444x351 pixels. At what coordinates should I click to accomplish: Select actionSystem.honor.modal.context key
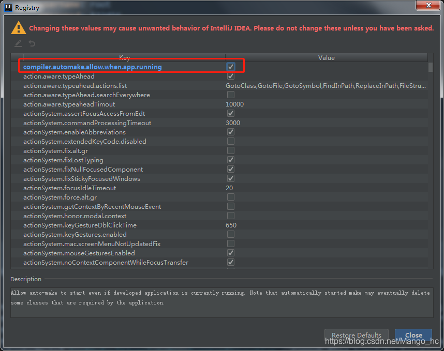[x=75, y=216]
